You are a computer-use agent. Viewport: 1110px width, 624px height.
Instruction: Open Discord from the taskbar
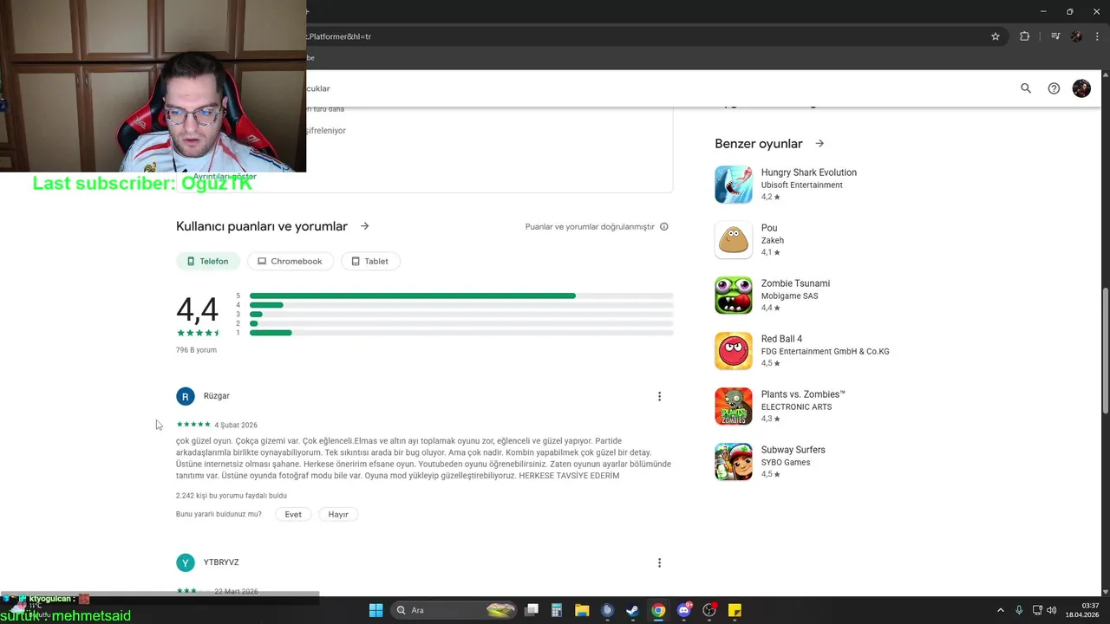[684, 610]
